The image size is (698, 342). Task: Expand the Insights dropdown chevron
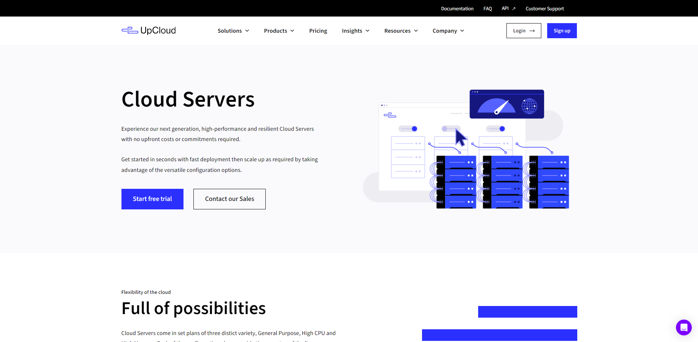(367, 31)
